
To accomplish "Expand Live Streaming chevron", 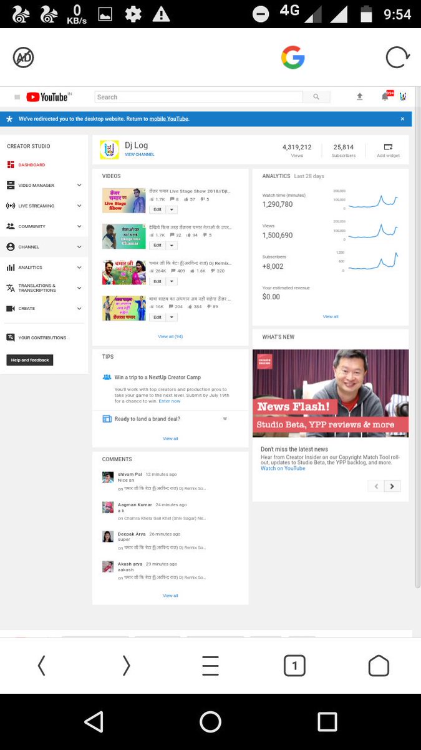I will 79,206.
